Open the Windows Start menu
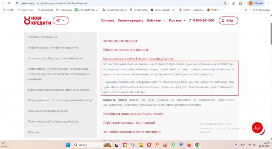Viewport: 272px width, 149px height. [x=68, y=145]
